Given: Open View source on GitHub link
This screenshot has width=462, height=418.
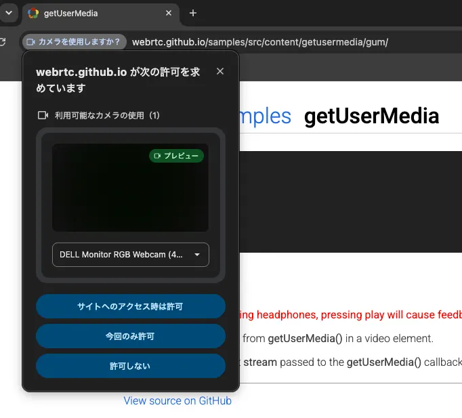Looking at the screenshot, I should coord(177,400).
